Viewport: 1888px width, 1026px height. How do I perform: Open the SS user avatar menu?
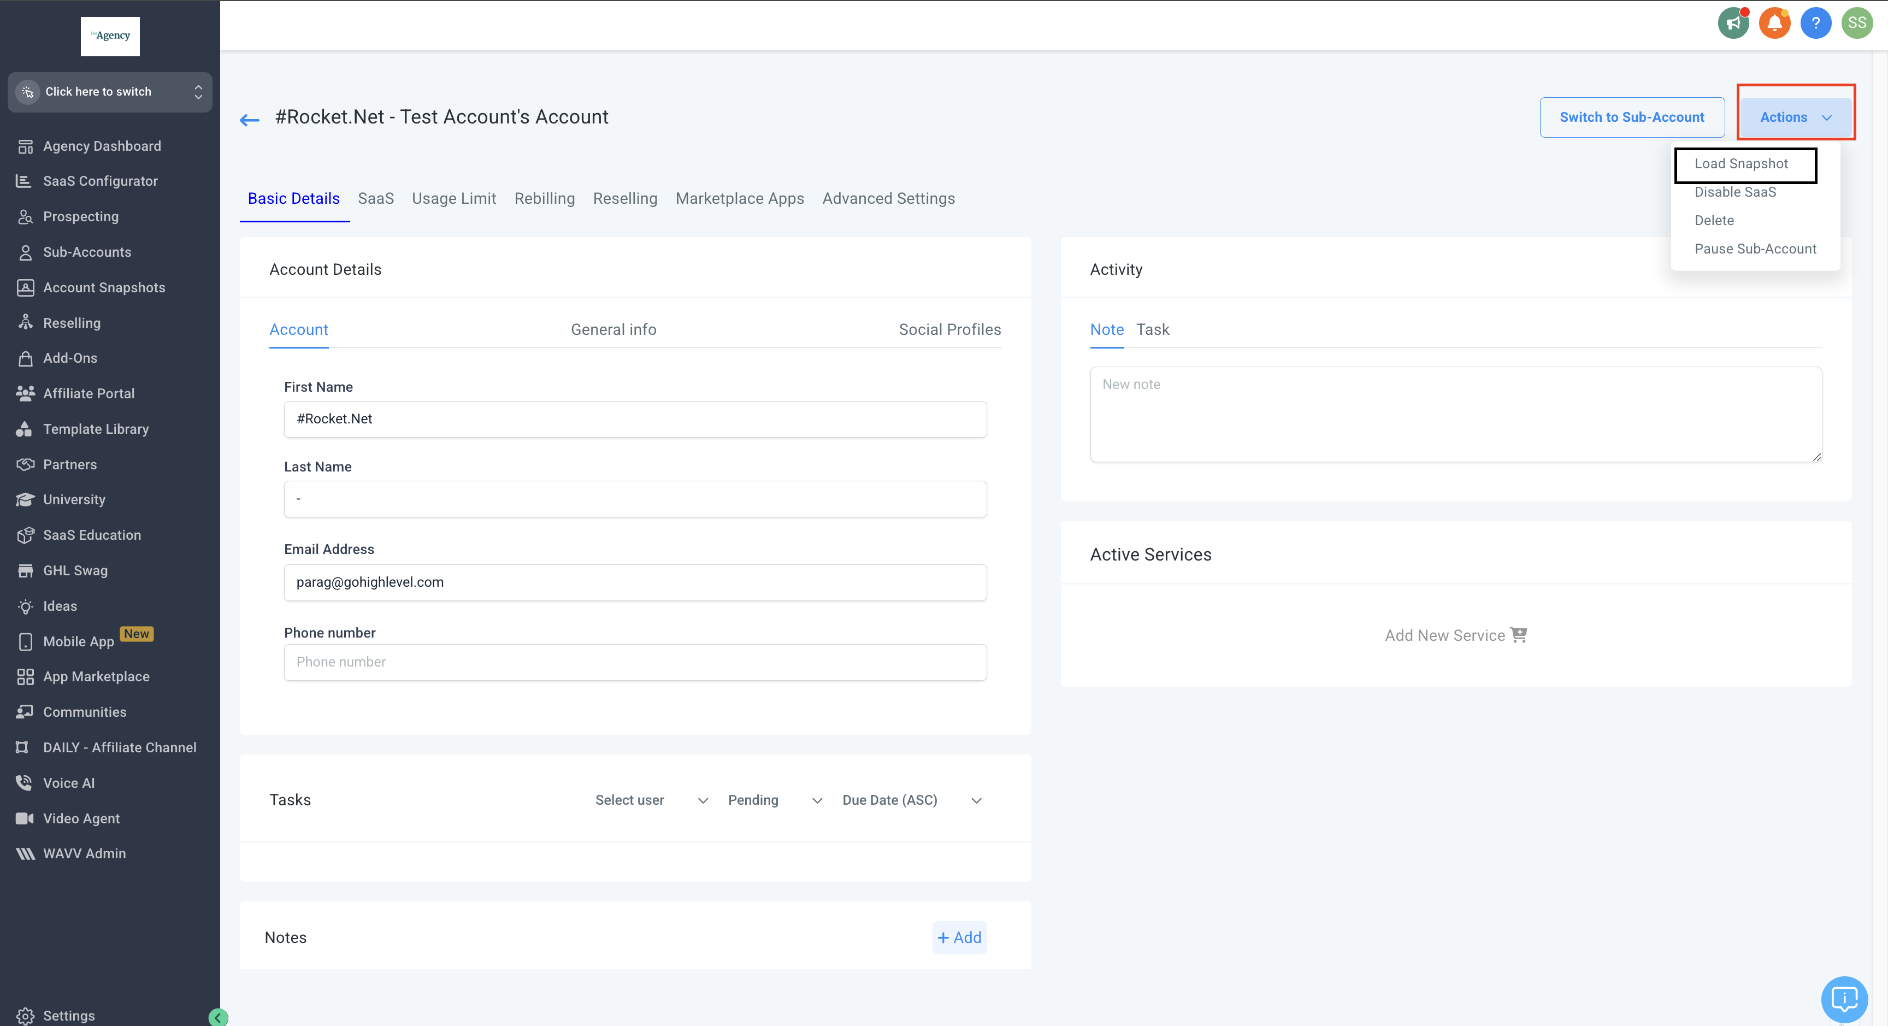pos(1856,23)
